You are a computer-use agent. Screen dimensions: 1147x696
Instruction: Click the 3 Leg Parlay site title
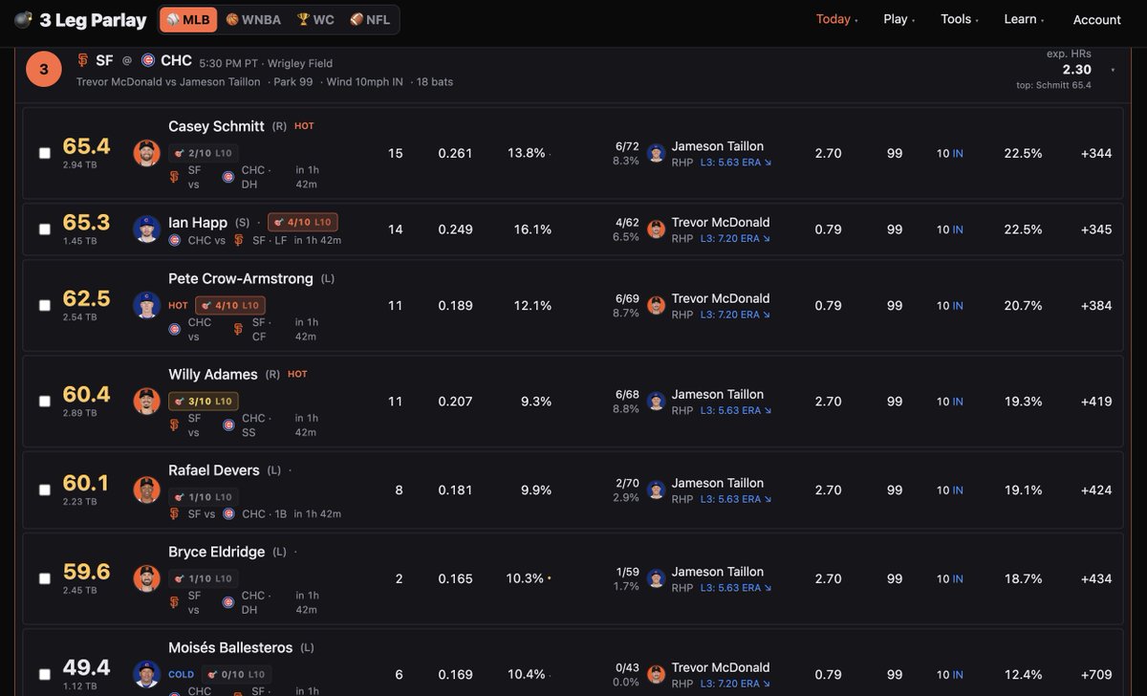[x=94, y=20]
